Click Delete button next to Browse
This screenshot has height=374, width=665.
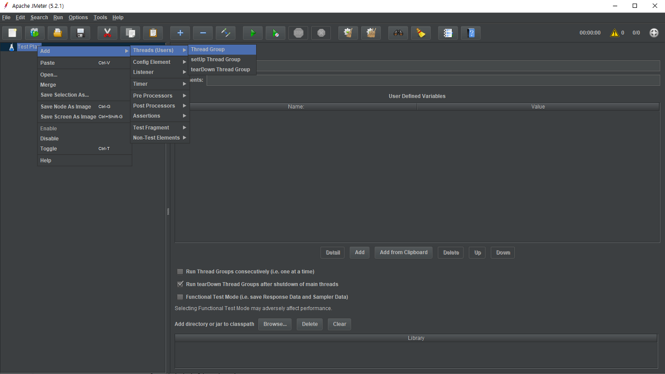tap(310, 324)
